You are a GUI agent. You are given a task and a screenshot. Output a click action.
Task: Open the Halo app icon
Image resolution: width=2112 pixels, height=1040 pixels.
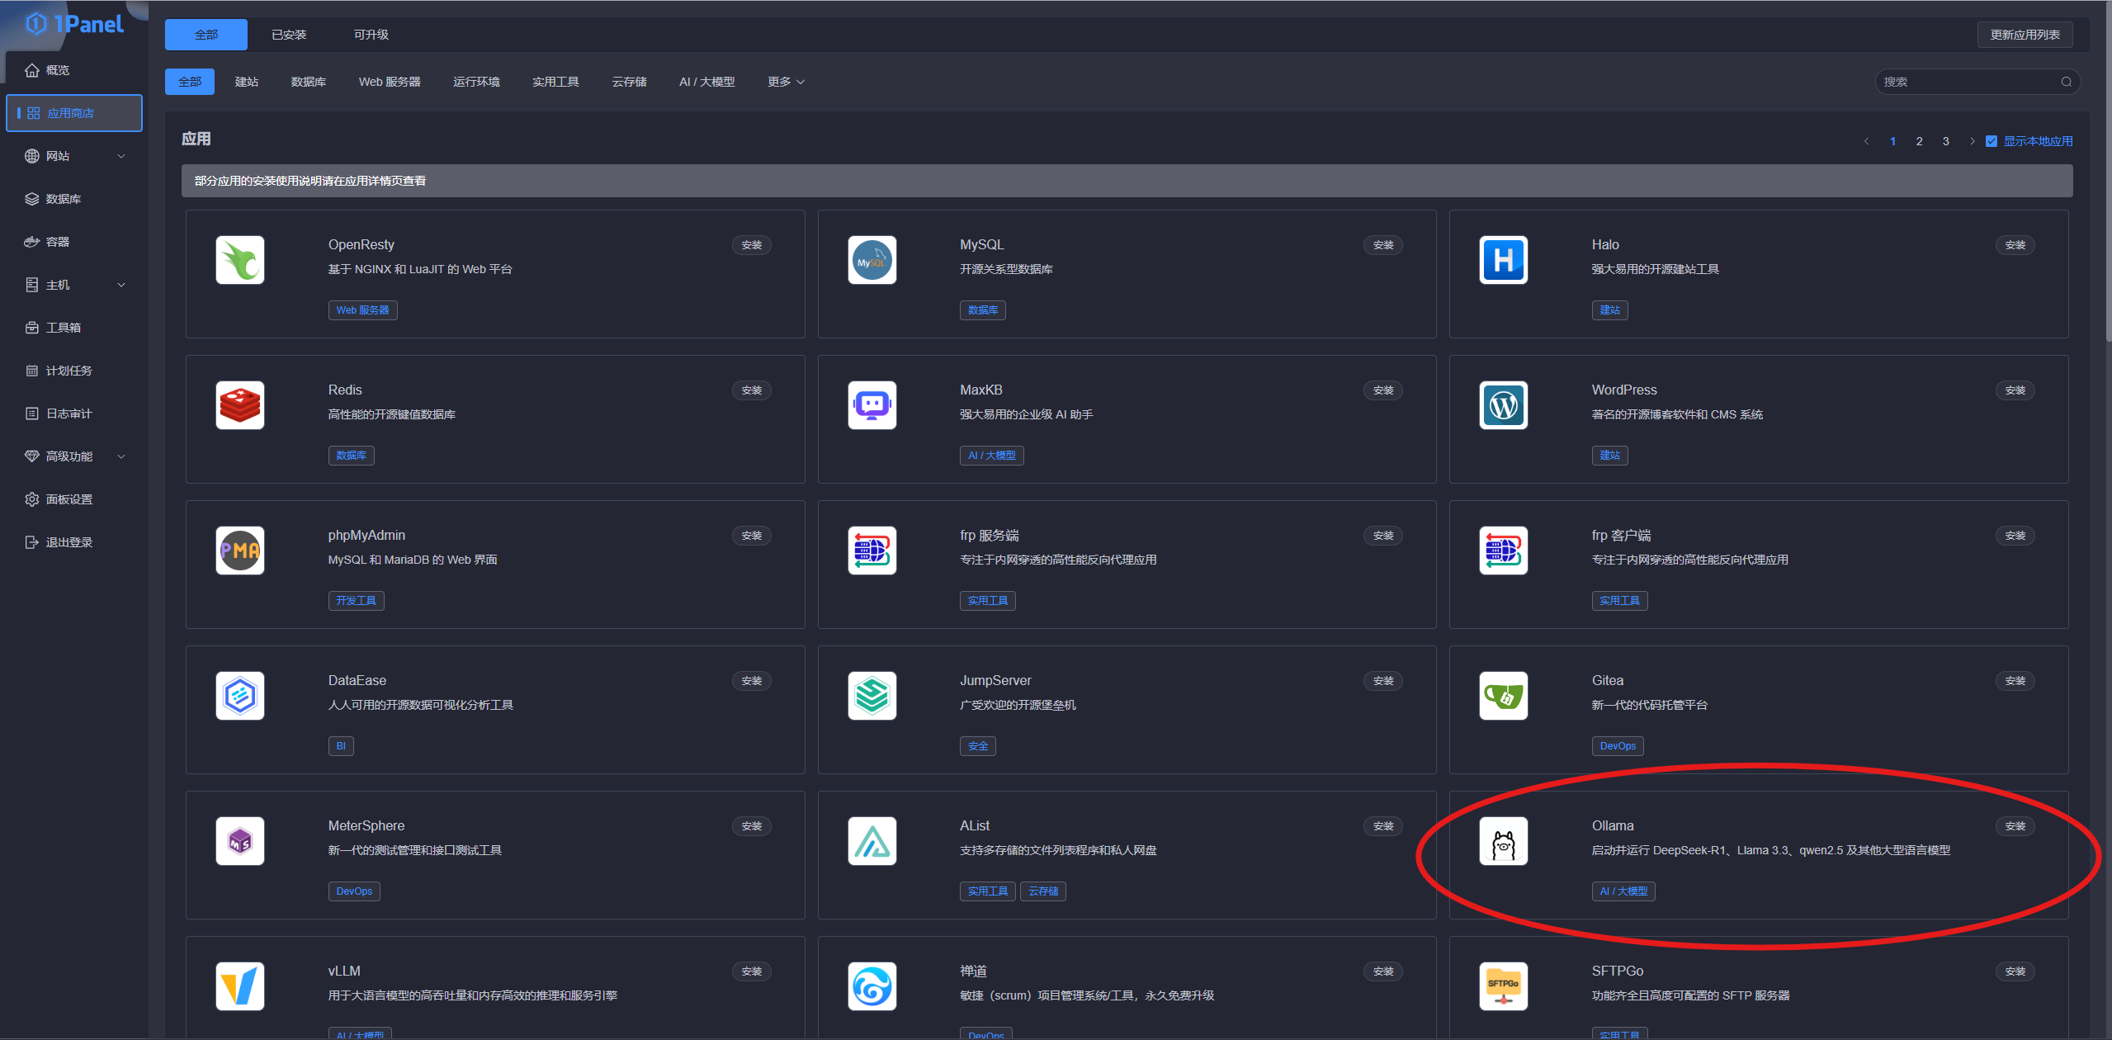click(1503, 260)
